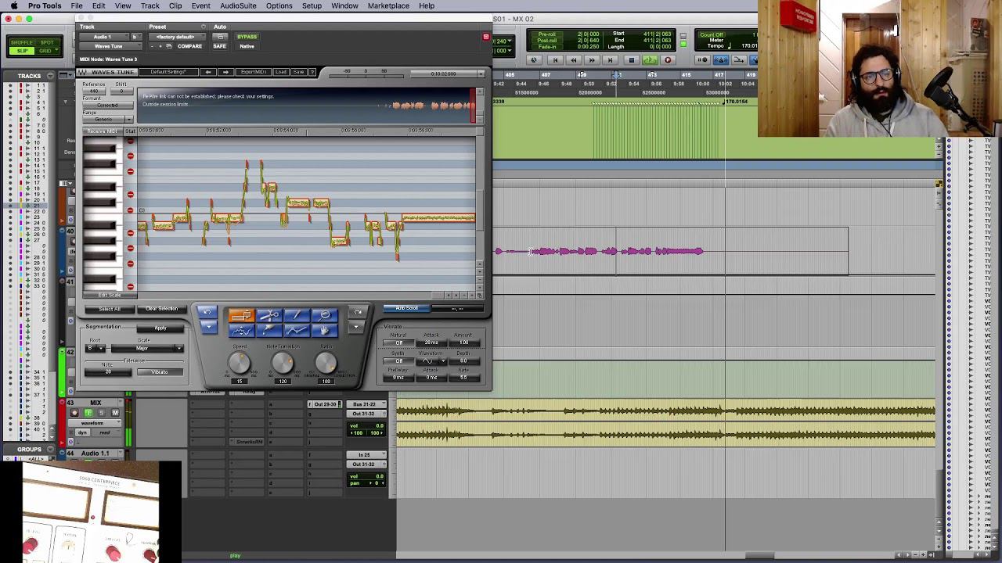Open the AudioSuite menu
The height and width of the screenshot is (563, 1002).
click(x=238, y=5)
